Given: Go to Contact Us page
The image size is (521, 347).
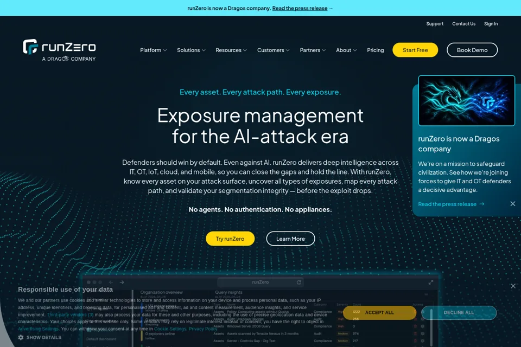Looking at the screenshot, I should (x=463, y=24).
